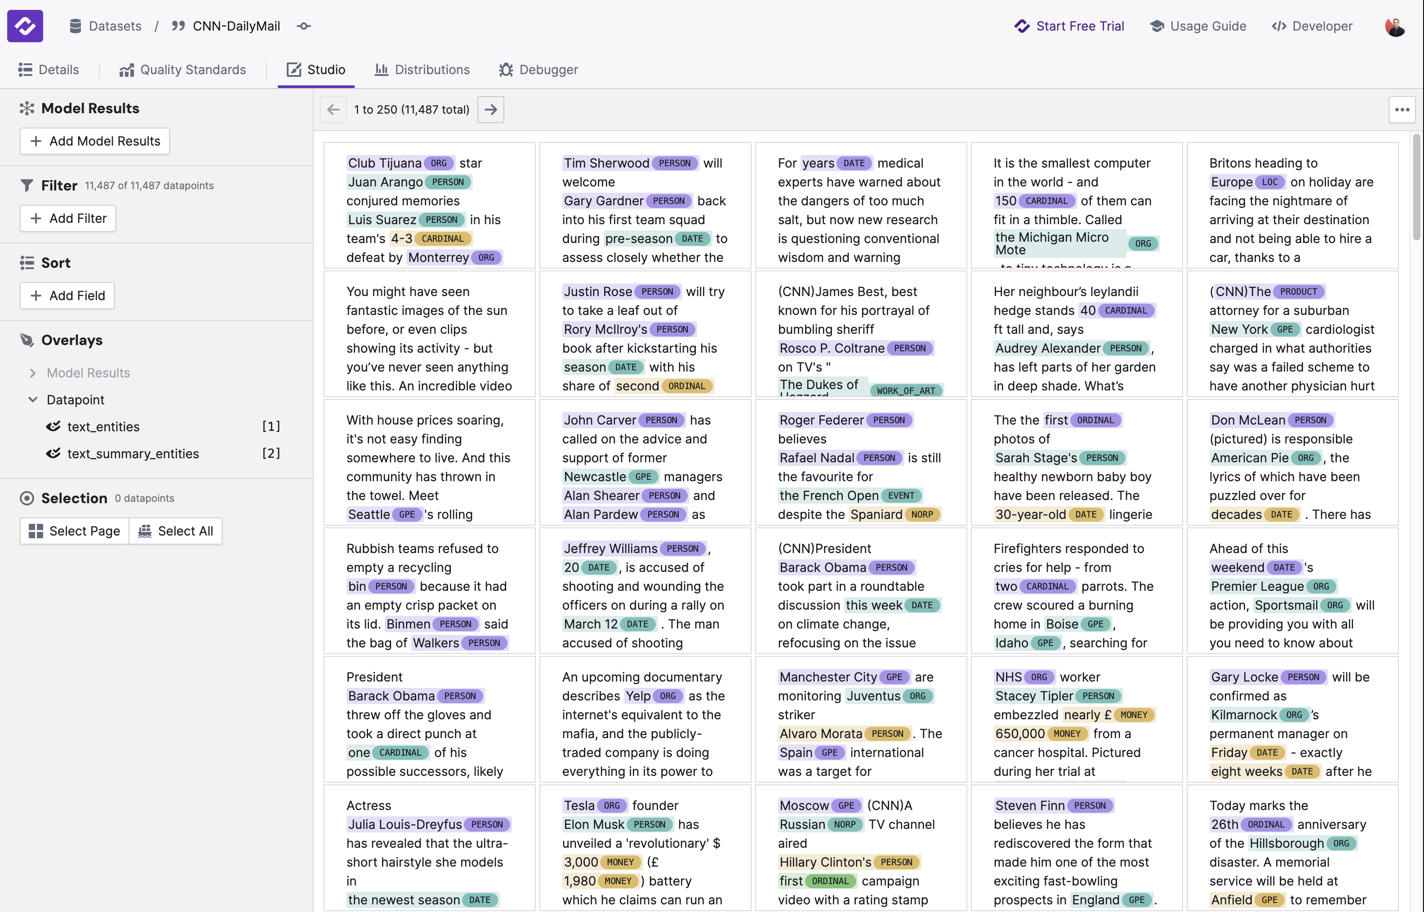Click the Select All button
This screenshot has height=912, width=1424.
(x=175, y=531)
